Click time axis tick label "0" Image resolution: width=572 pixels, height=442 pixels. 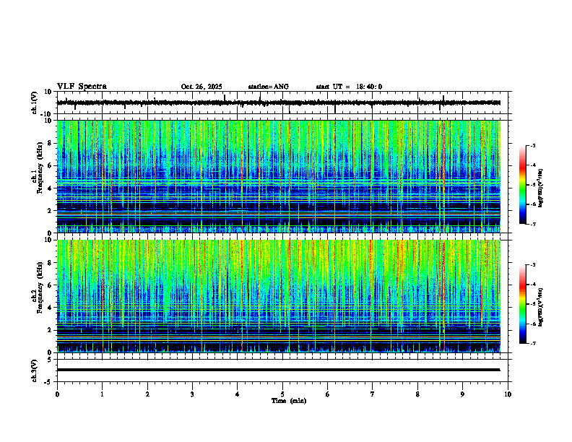tap(57, 394)
